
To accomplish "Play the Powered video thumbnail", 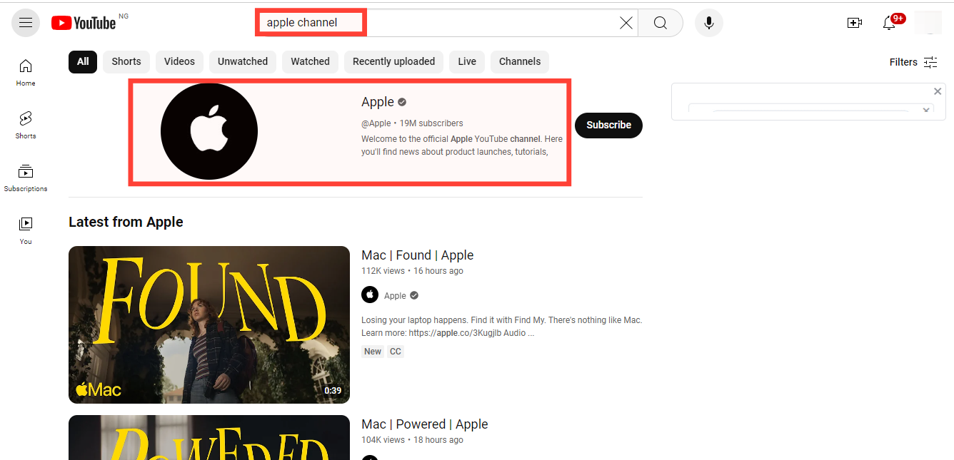I will (x=209, y=437).
